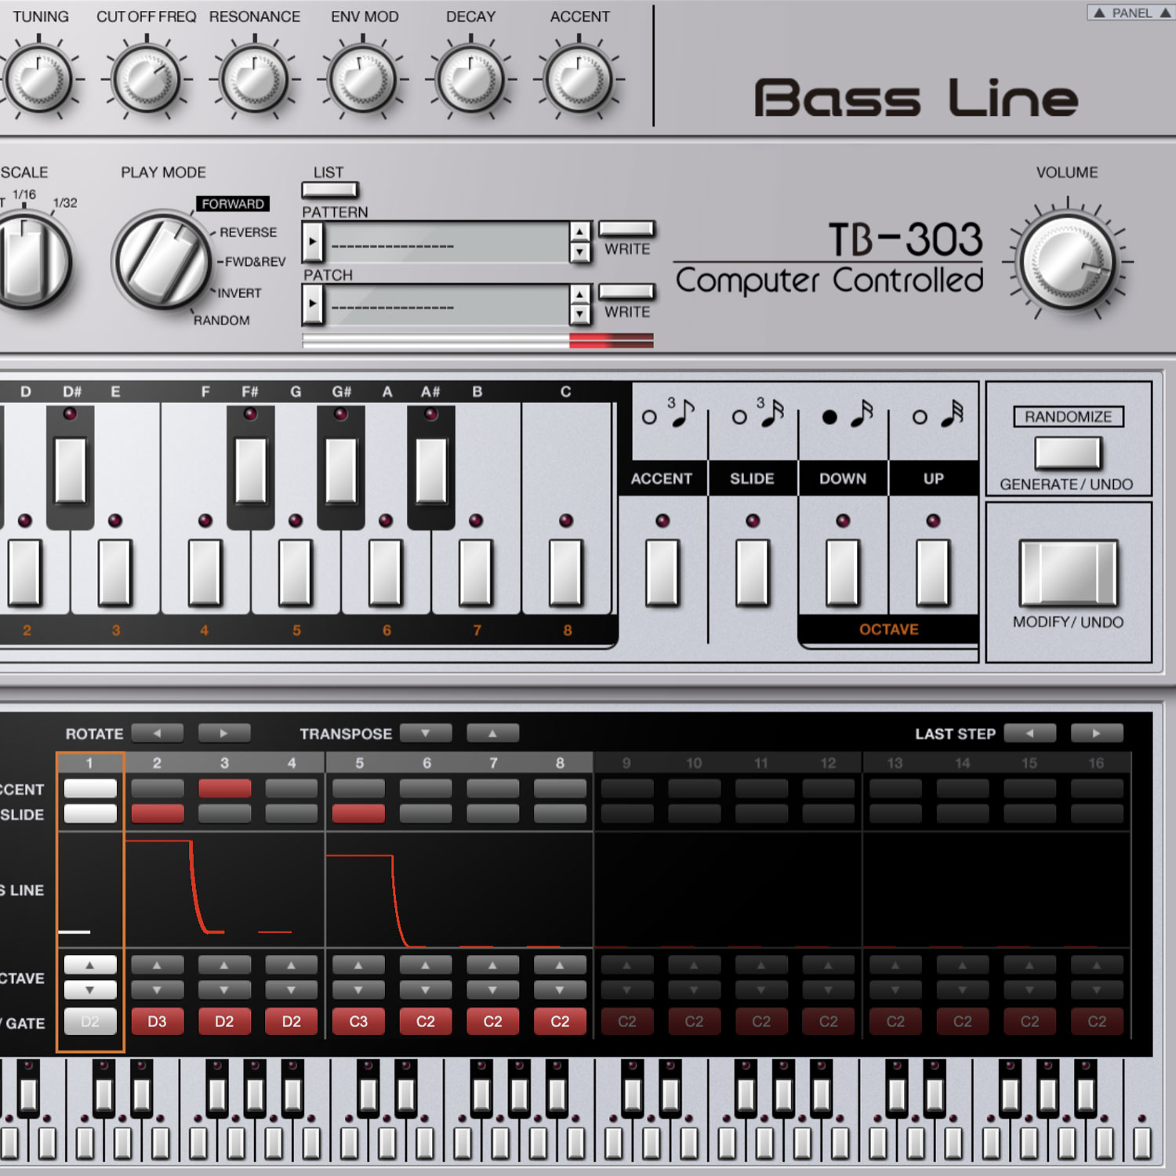1176x1176 pixels.
Task: Decrease Last Step with left arrow
Action: [x=1029, y=733]
